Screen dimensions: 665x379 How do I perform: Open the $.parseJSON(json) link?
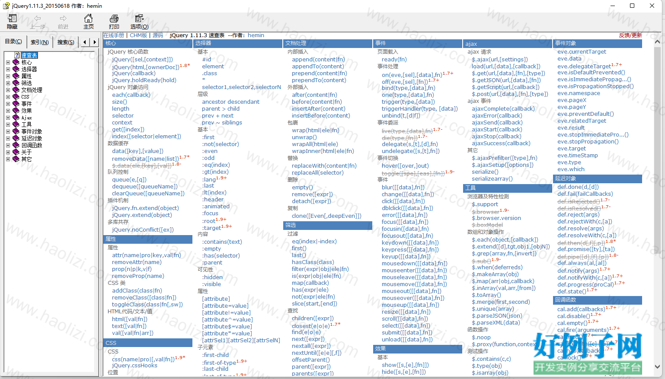coord(497,315)
